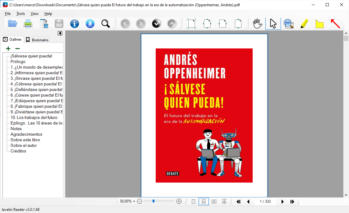The width and height of the screenshot is (349, 213).
Task: Select the yellow sticky note tool
Action: tap(319, 24)
